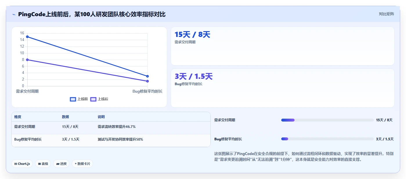Click the PingCode上线前后 main title

(x=92, y=14)
